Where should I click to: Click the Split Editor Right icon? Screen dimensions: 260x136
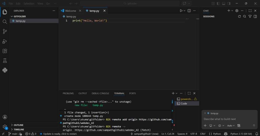click(189, 11)
